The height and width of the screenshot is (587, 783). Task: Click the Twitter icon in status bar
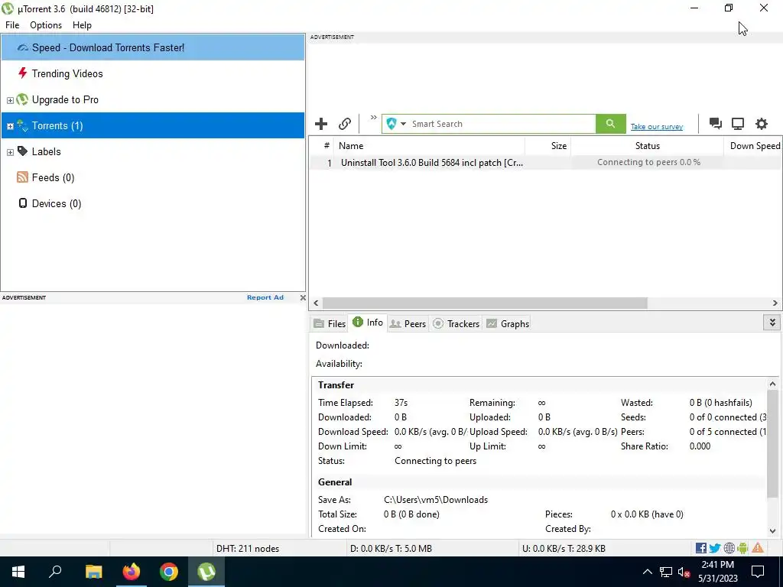tap(715, 548)
